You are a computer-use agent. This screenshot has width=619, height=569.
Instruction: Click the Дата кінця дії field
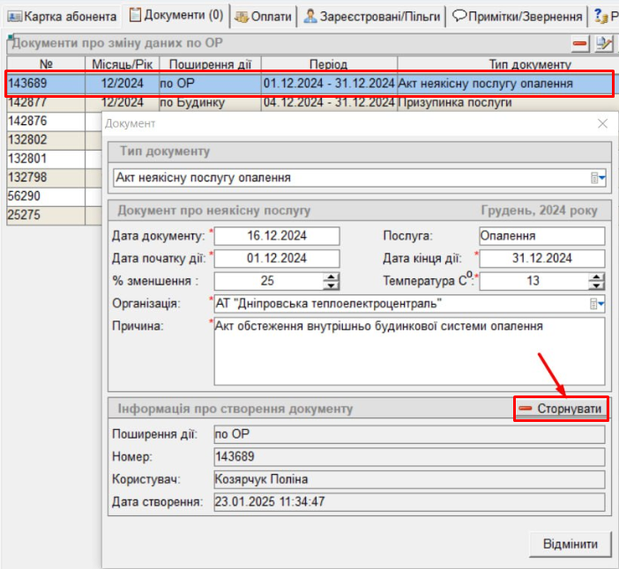pos(542,258)
